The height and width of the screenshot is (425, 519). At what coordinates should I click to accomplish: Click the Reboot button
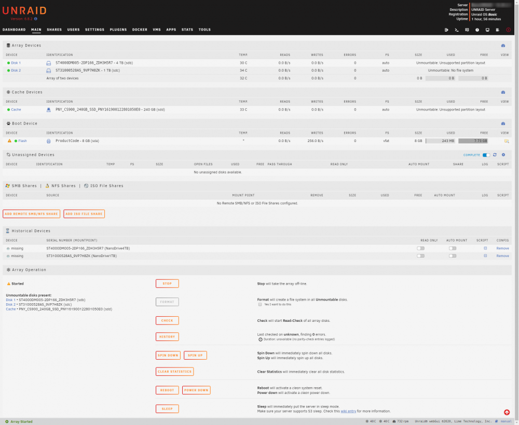[167, 390]
